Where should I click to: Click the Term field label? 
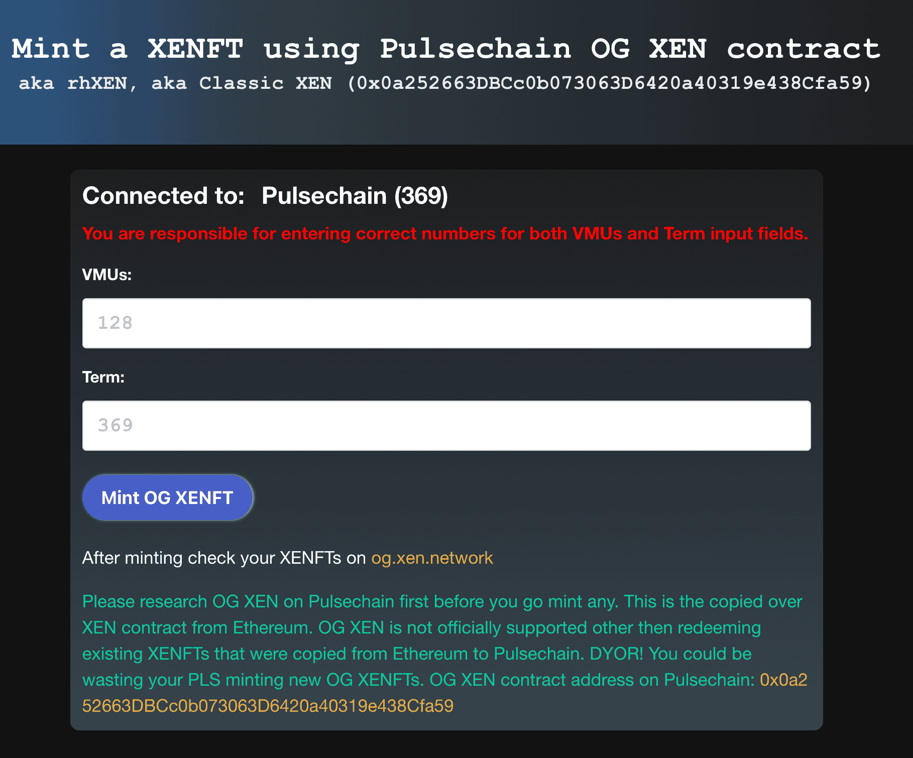[103, 377]
